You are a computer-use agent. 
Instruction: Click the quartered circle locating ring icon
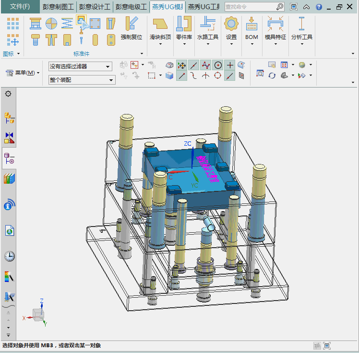pos(51,24)
